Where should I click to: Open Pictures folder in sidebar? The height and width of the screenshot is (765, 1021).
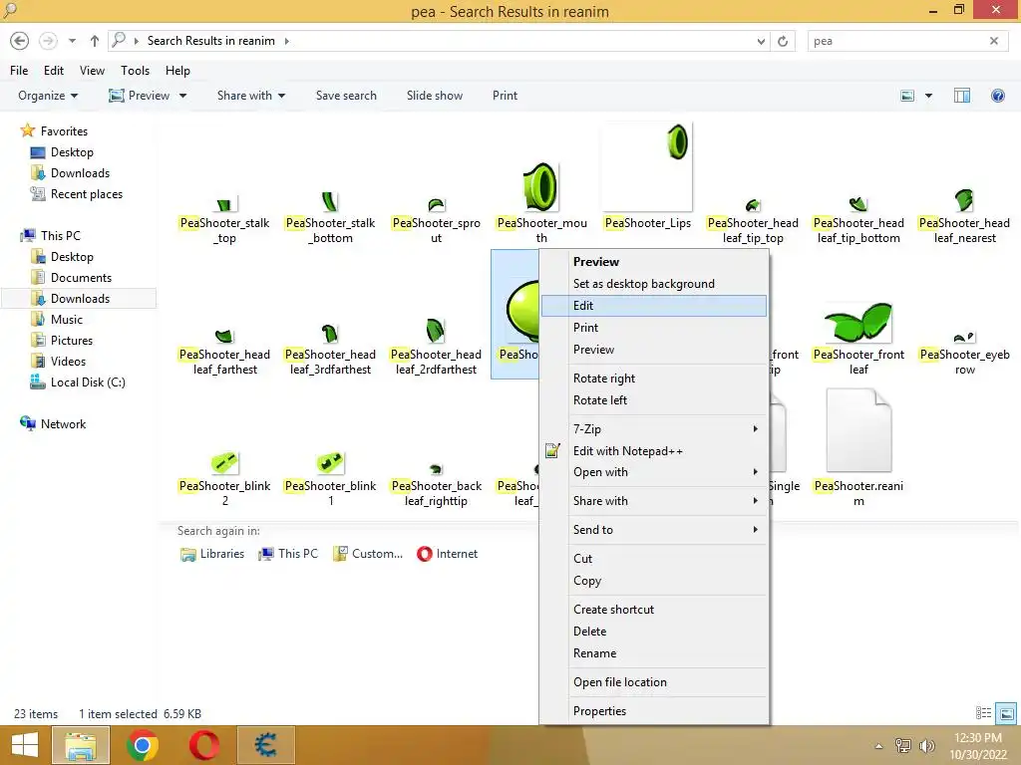pos(72,341)
